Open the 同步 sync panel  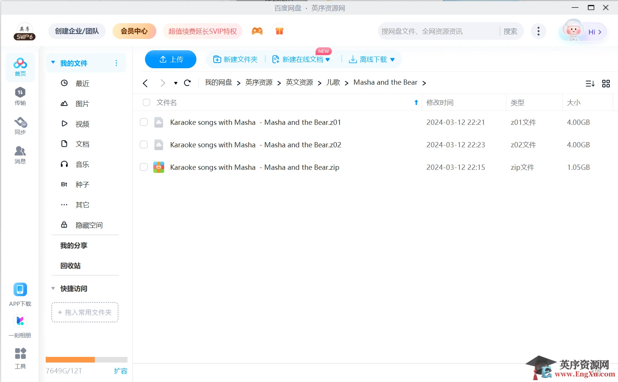[x=20, y=126]
